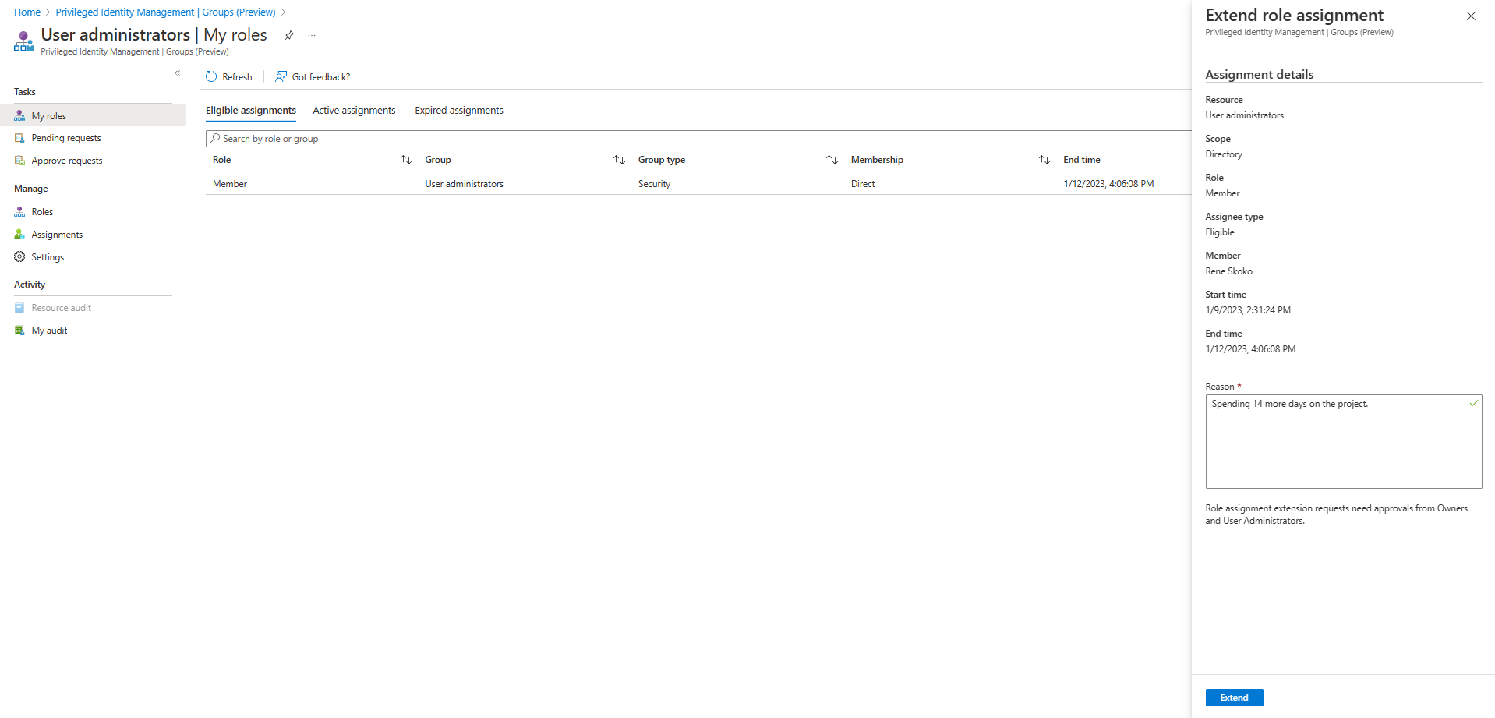The image size is (1495, 718).
Task: Click the Start time value 1/9/2023, 2:31:24 PM
Action: (1248, 310)
